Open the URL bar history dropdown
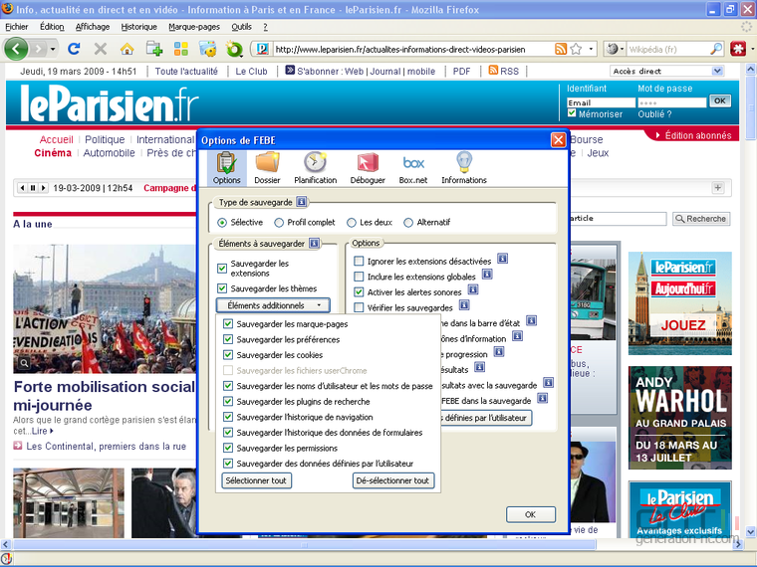Screen dimensions: 757x567 point(591,49)
